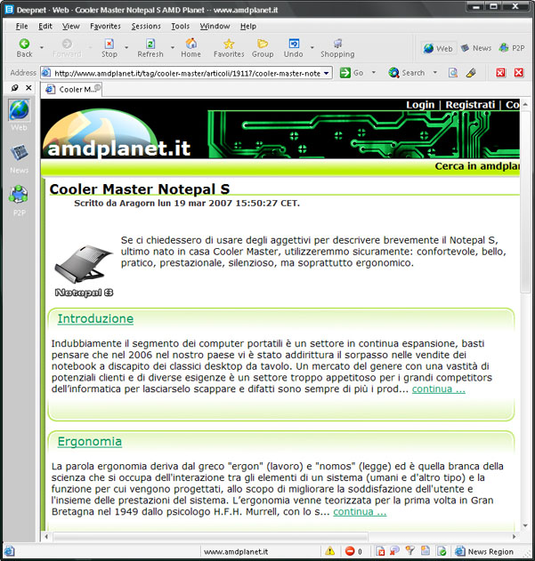Go to the Home page
This screenshot has width=535, height=561.
pyautogui.click(x=191, y=48)
